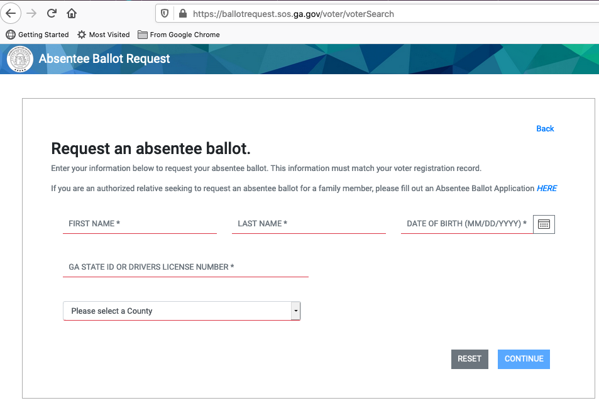The width and height of the screenshot is (599, 403).
Task: Open the From Google Chrome bookmarks folder
Action: pyautogui.click(x=179, y=35)
